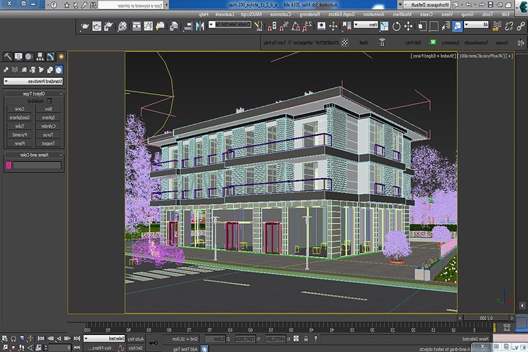The height and width of the screenshot is (352, 528).
Task: Activate the Select Object tool
Action: coord(458,26)
